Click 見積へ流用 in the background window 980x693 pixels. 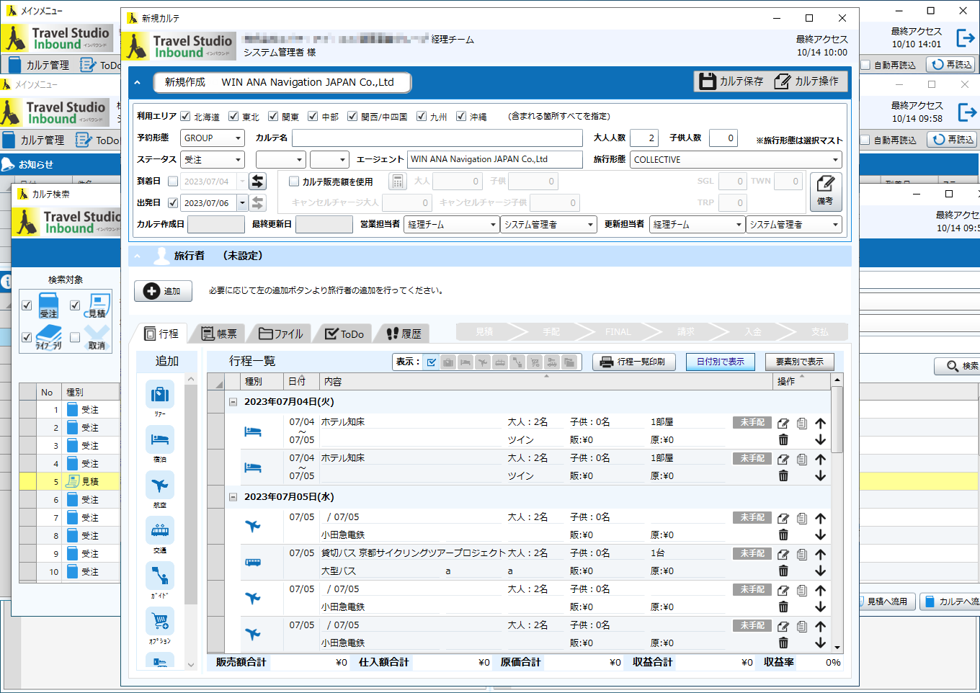[x=886, y=601]
